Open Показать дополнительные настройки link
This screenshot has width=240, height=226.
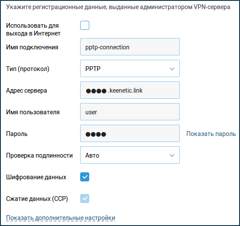(61, 218)
